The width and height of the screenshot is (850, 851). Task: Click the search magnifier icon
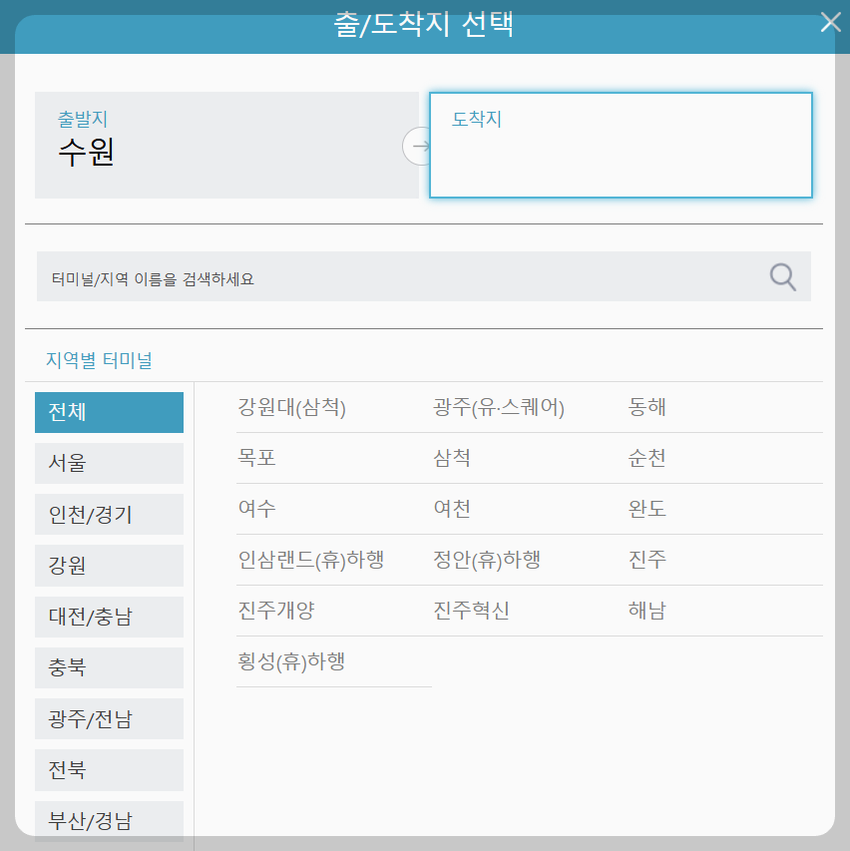[782, 276]
